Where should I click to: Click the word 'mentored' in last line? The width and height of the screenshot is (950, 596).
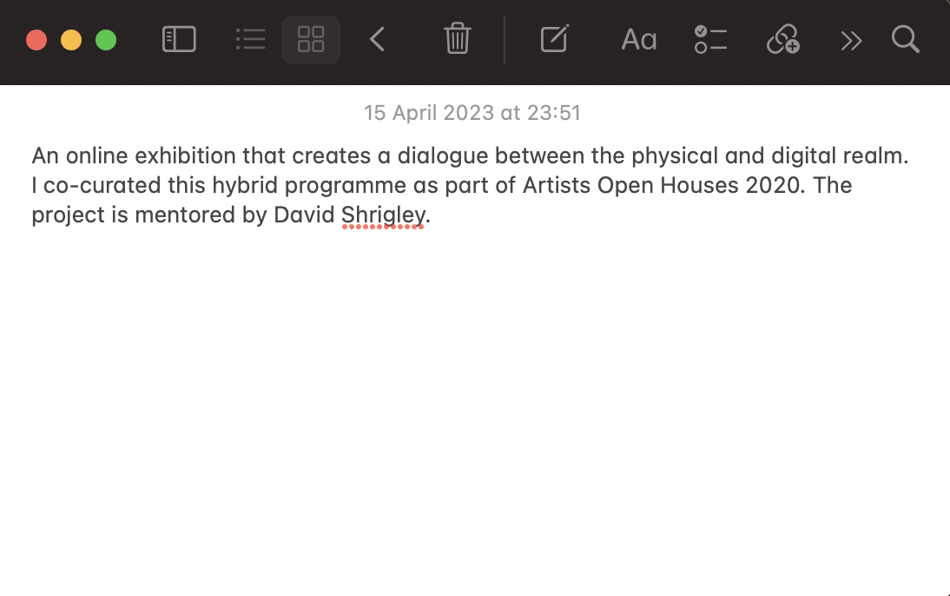coord(185,215)
